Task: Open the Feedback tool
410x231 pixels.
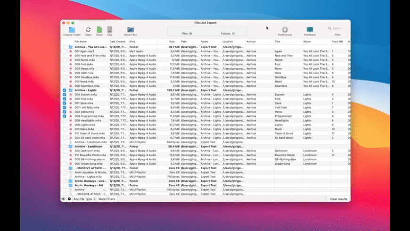Action: (310, 32)
